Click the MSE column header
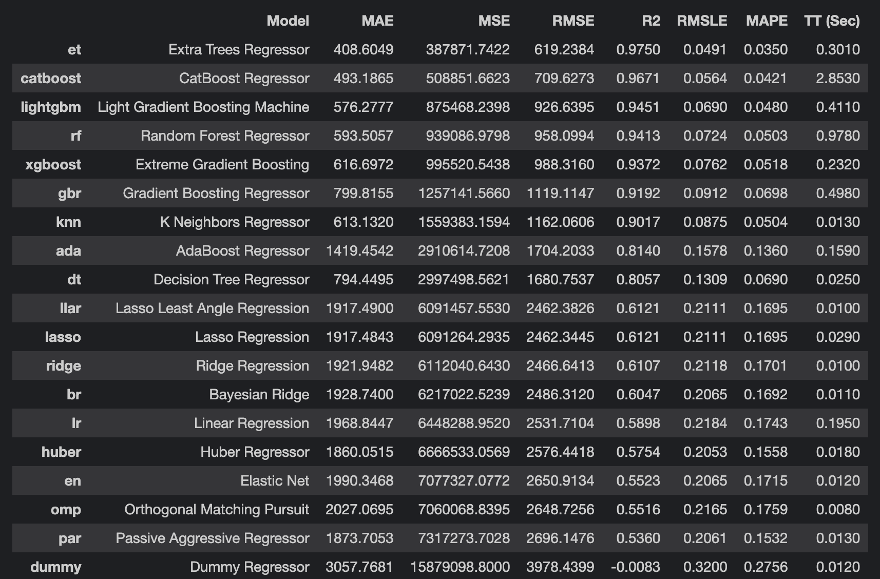880x579 pixels. click(494, 21)
